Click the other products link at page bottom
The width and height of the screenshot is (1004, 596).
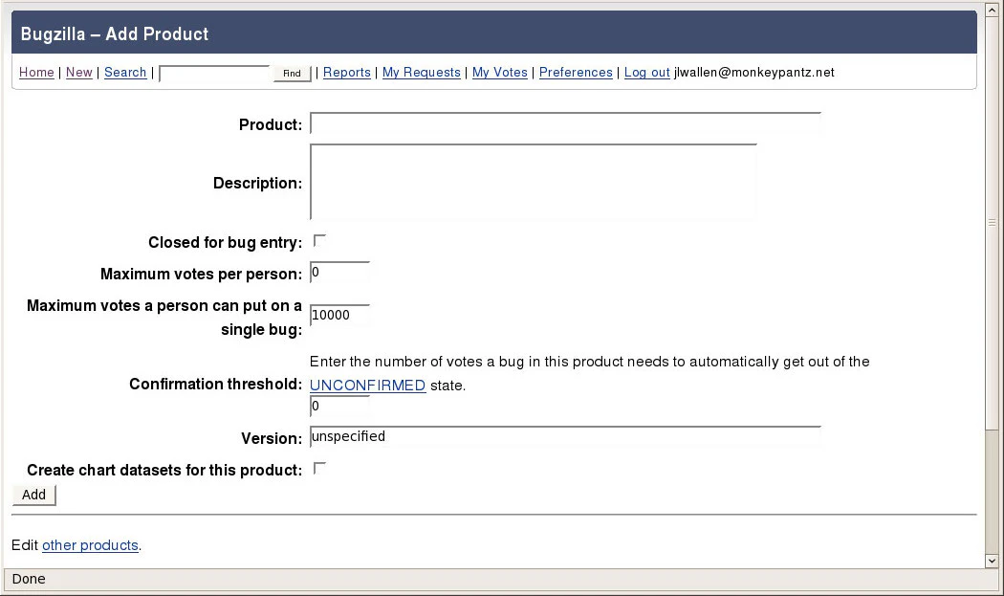(x=90, y=545)
